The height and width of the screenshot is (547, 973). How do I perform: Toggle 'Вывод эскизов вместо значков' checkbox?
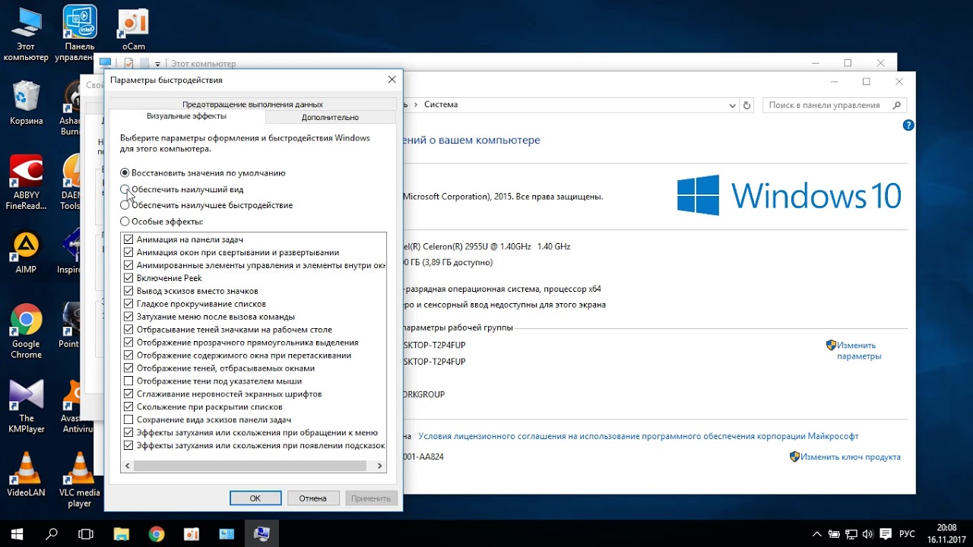tap(128, 291)
